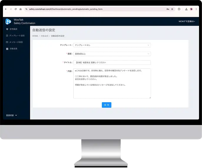
Task: Open browser three-dot menu
Action: coord(196,9)
